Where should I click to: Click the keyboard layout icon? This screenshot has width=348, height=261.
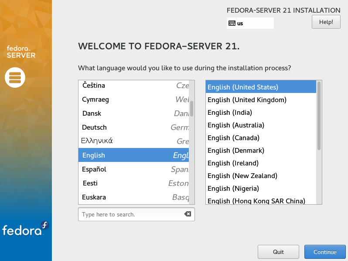click(232, 23)
